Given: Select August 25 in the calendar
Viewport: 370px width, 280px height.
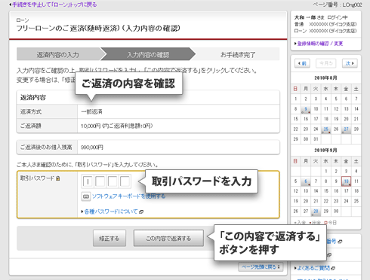Looking at the screenshot, I should 326,129.
